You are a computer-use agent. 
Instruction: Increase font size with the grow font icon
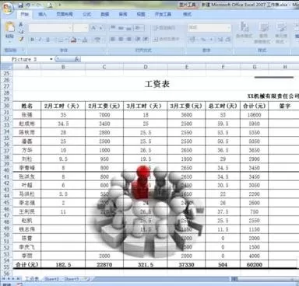[93, 28]
